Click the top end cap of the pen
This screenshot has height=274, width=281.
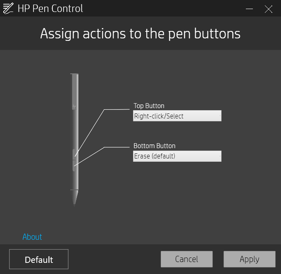(74, 75)
